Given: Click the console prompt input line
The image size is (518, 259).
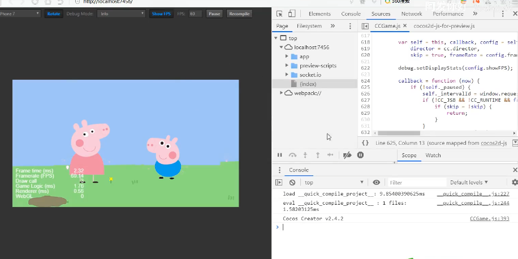Looking at the screenshot, I should coord(396,227).
